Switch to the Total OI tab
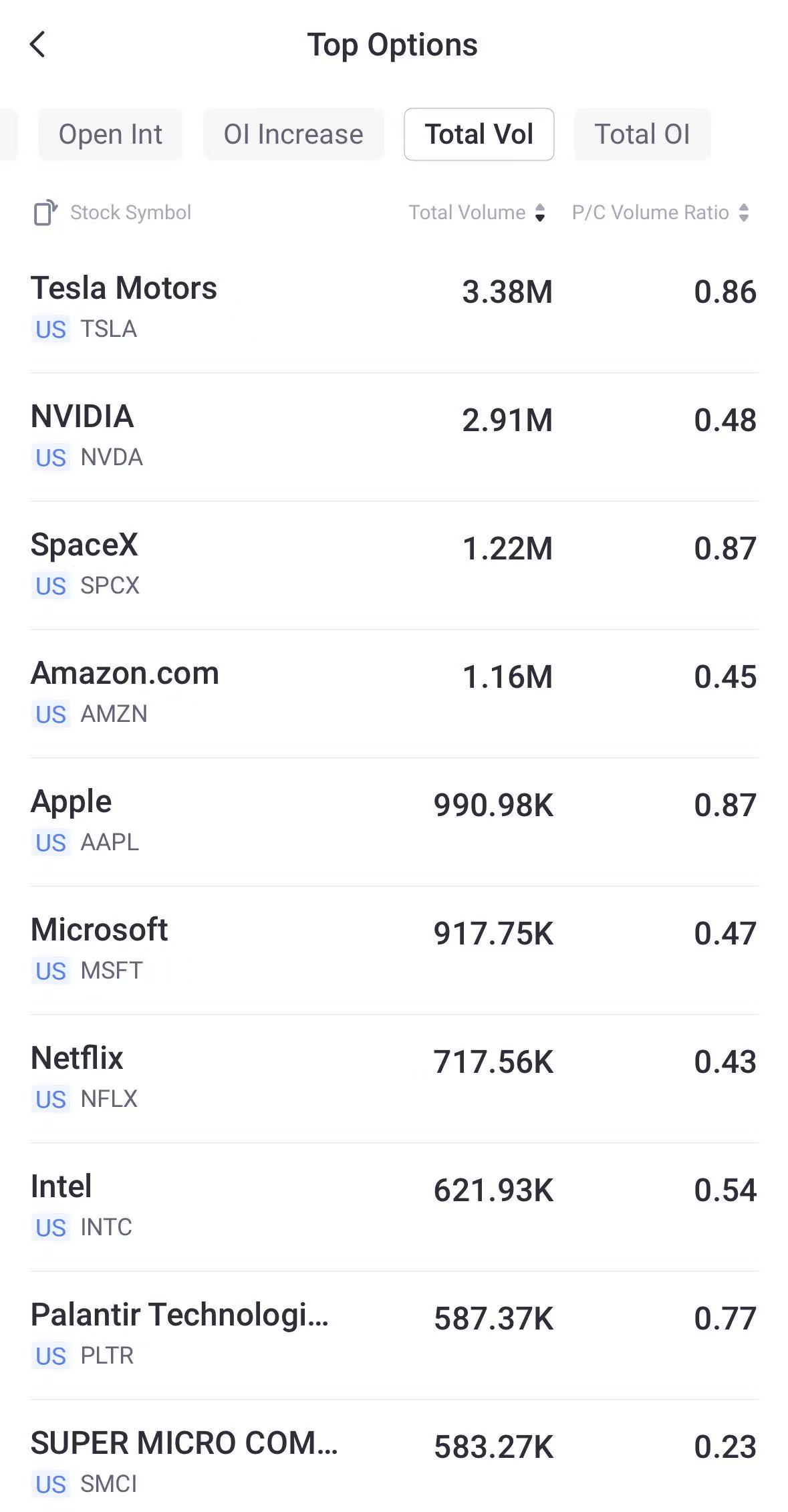This screenshot has width=788, height=1512. (642, 134)
